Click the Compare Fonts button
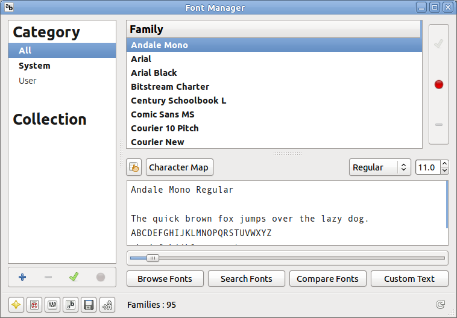This screenshot has height=318, width=457. [x=327, y=279]
